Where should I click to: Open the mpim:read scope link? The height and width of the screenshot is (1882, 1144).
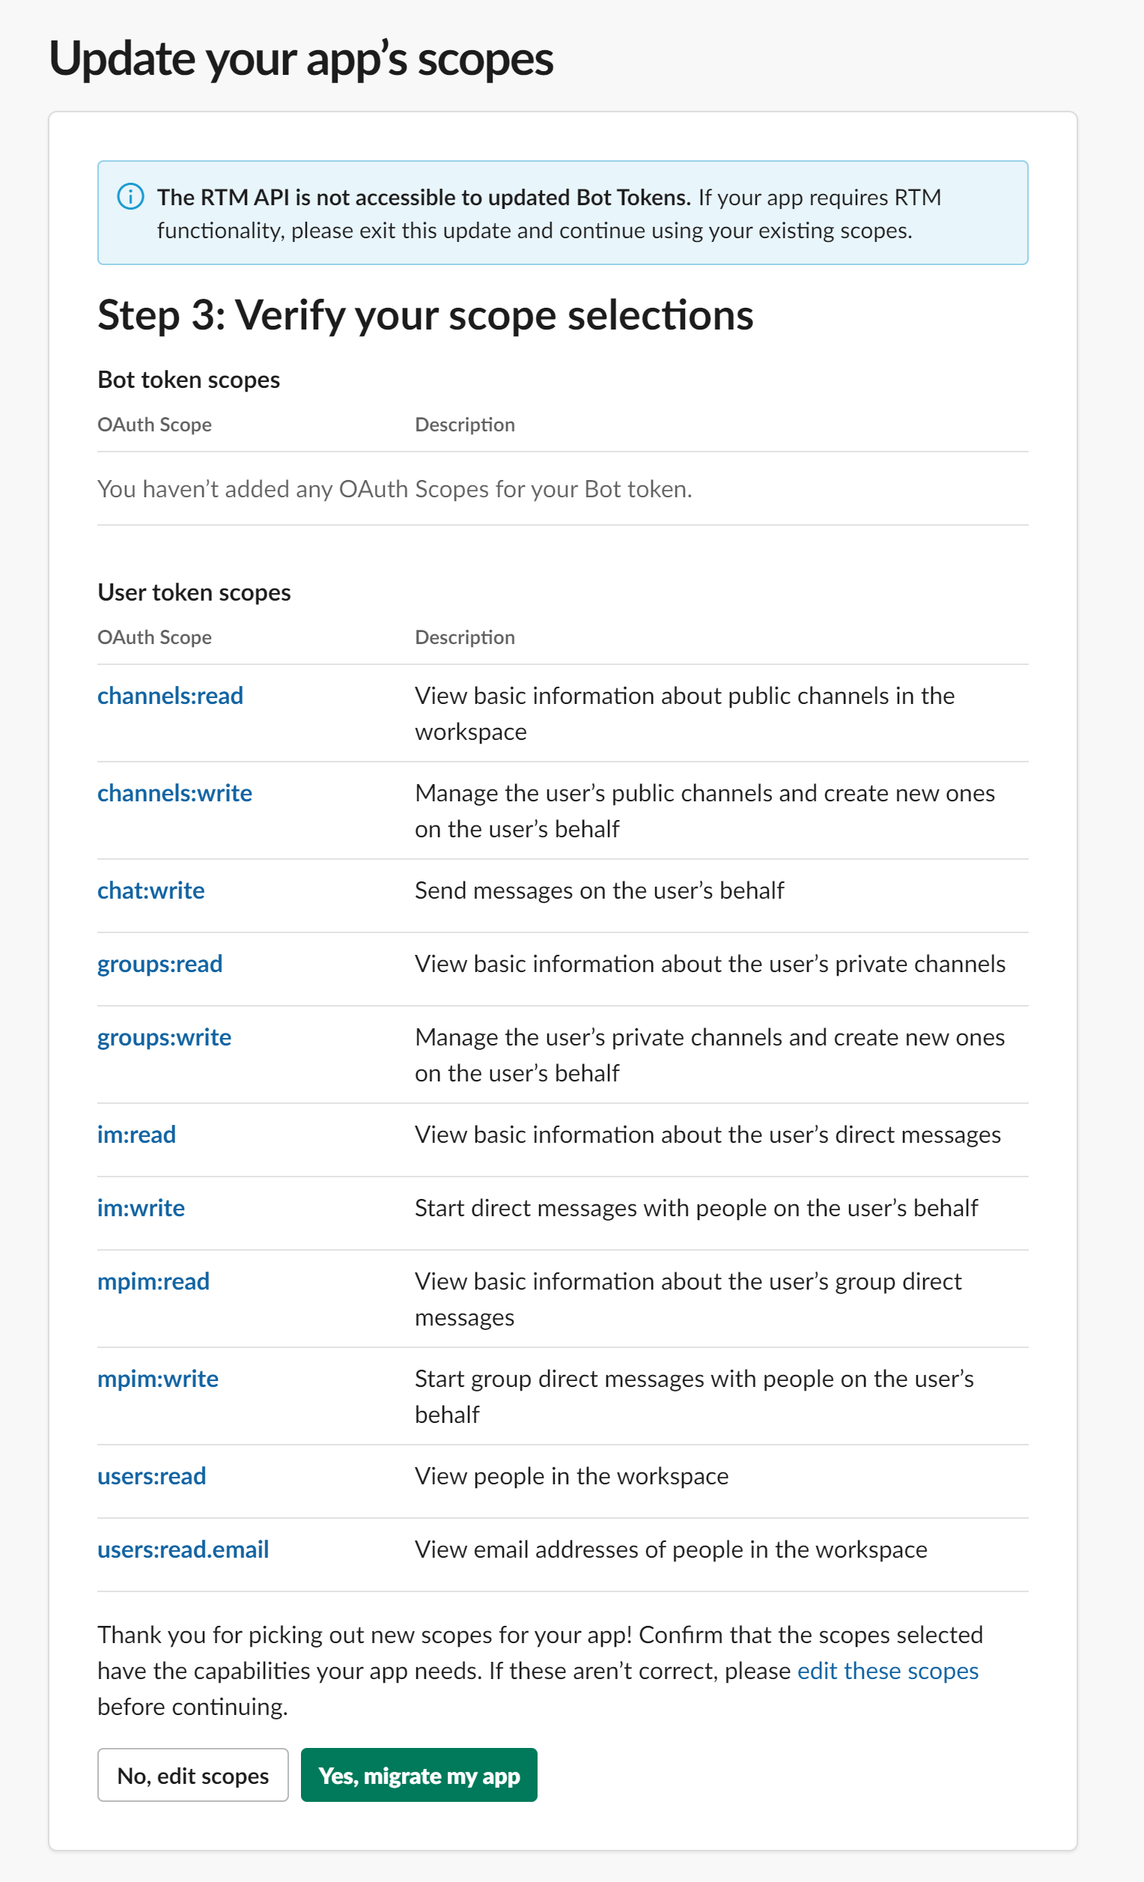(153, 1281)
